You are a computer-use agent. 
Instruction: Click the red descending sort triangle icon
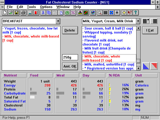154,66
